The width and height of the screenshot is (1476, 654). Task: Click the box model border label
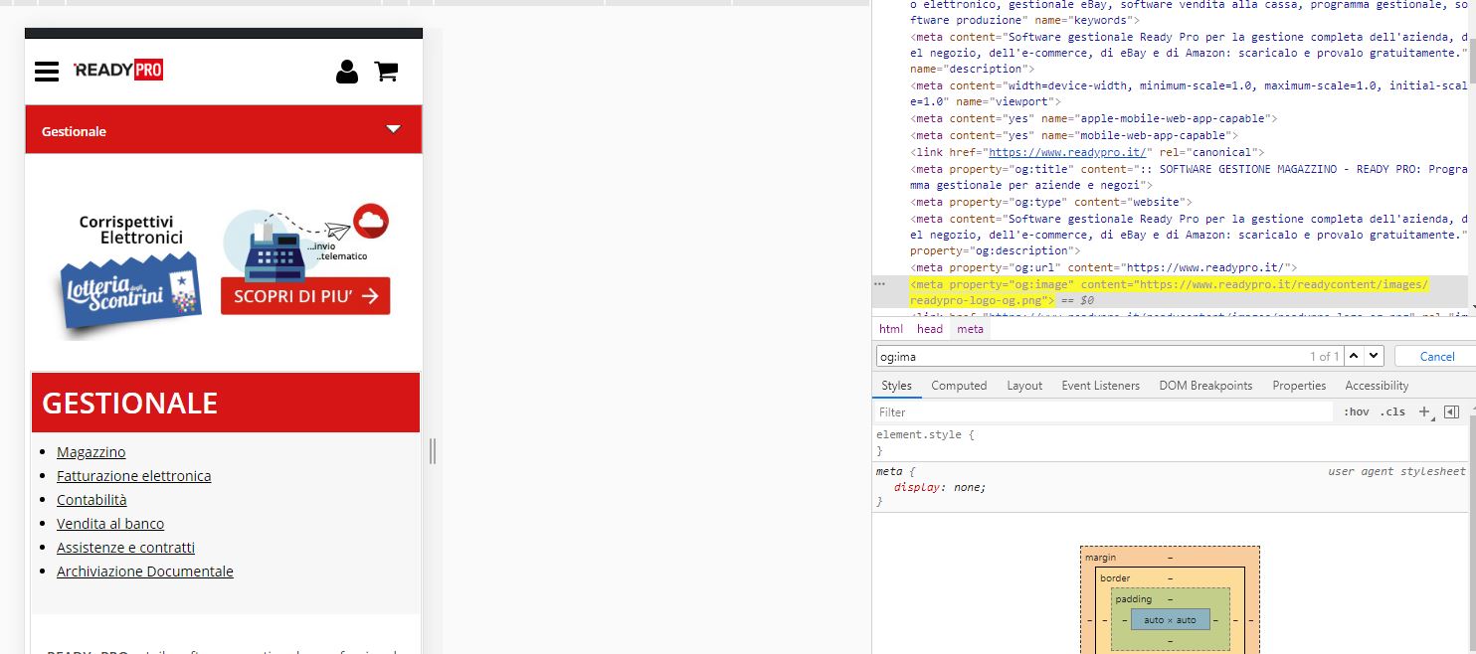(x=1115, y=578)
